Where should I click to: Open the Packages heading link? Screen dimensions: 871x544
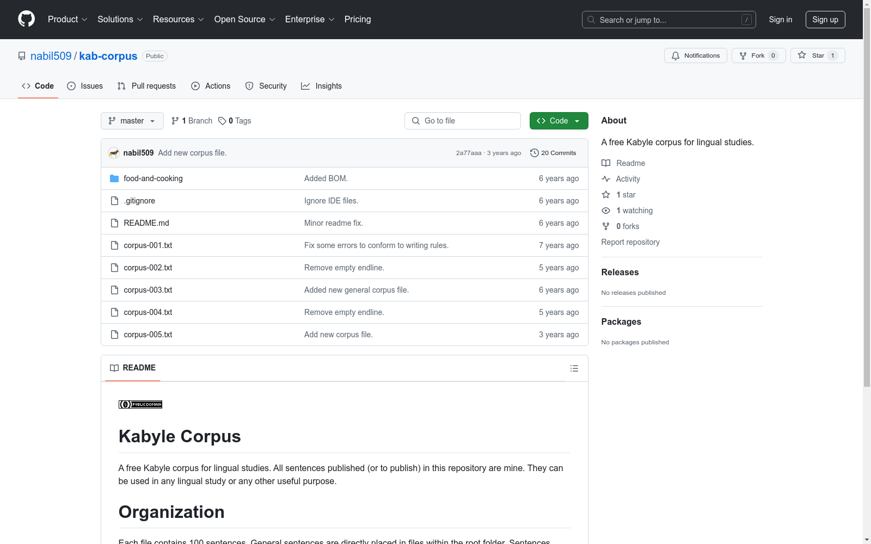tap(621, 322)
